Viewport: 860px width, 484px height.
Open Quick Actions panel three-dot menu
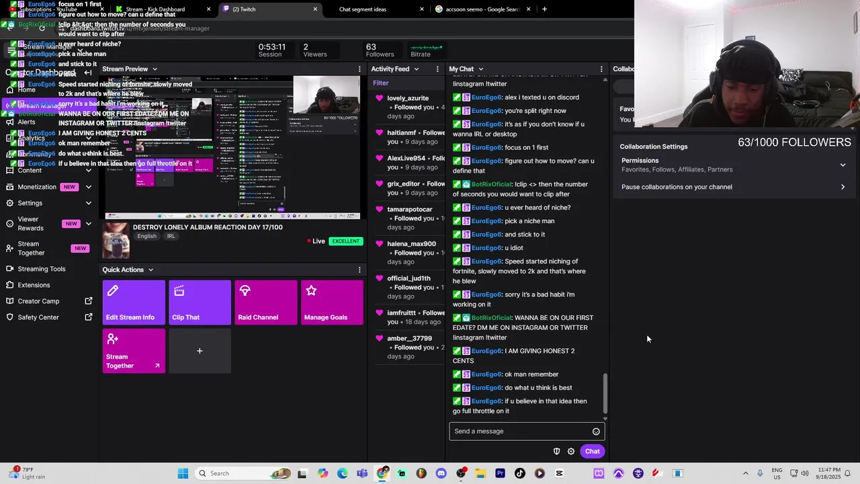coord(359,270)
